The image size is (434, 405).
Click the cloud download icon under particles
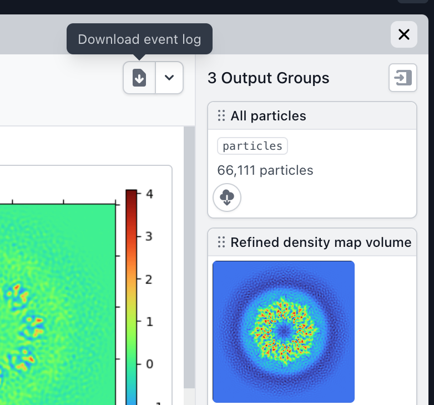(x=227, y=198)
